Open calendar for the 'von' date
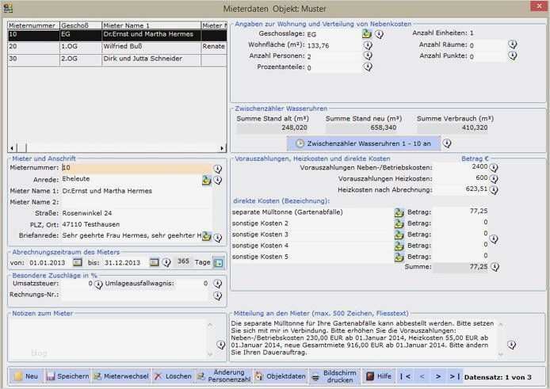Viewport: 550px width, 389px height. (77, 262)
